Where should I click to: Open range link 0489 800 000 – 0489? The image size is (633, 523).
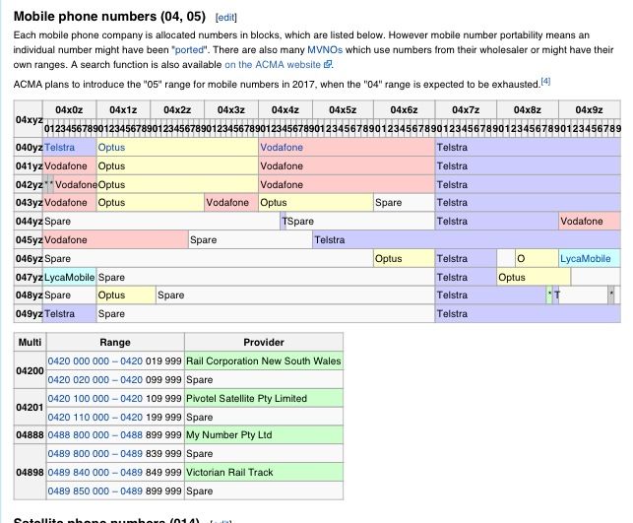(x=95, y=453)
